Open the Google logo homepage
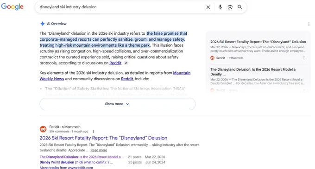This screenshot has width=315, height=169. pos(12,6)
